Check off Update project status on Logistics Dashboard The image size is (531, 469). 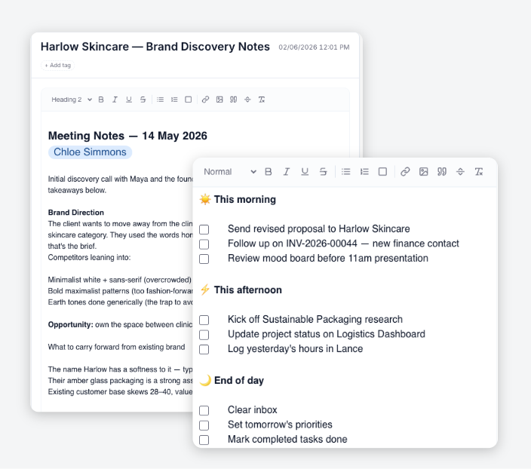point(204,335)
